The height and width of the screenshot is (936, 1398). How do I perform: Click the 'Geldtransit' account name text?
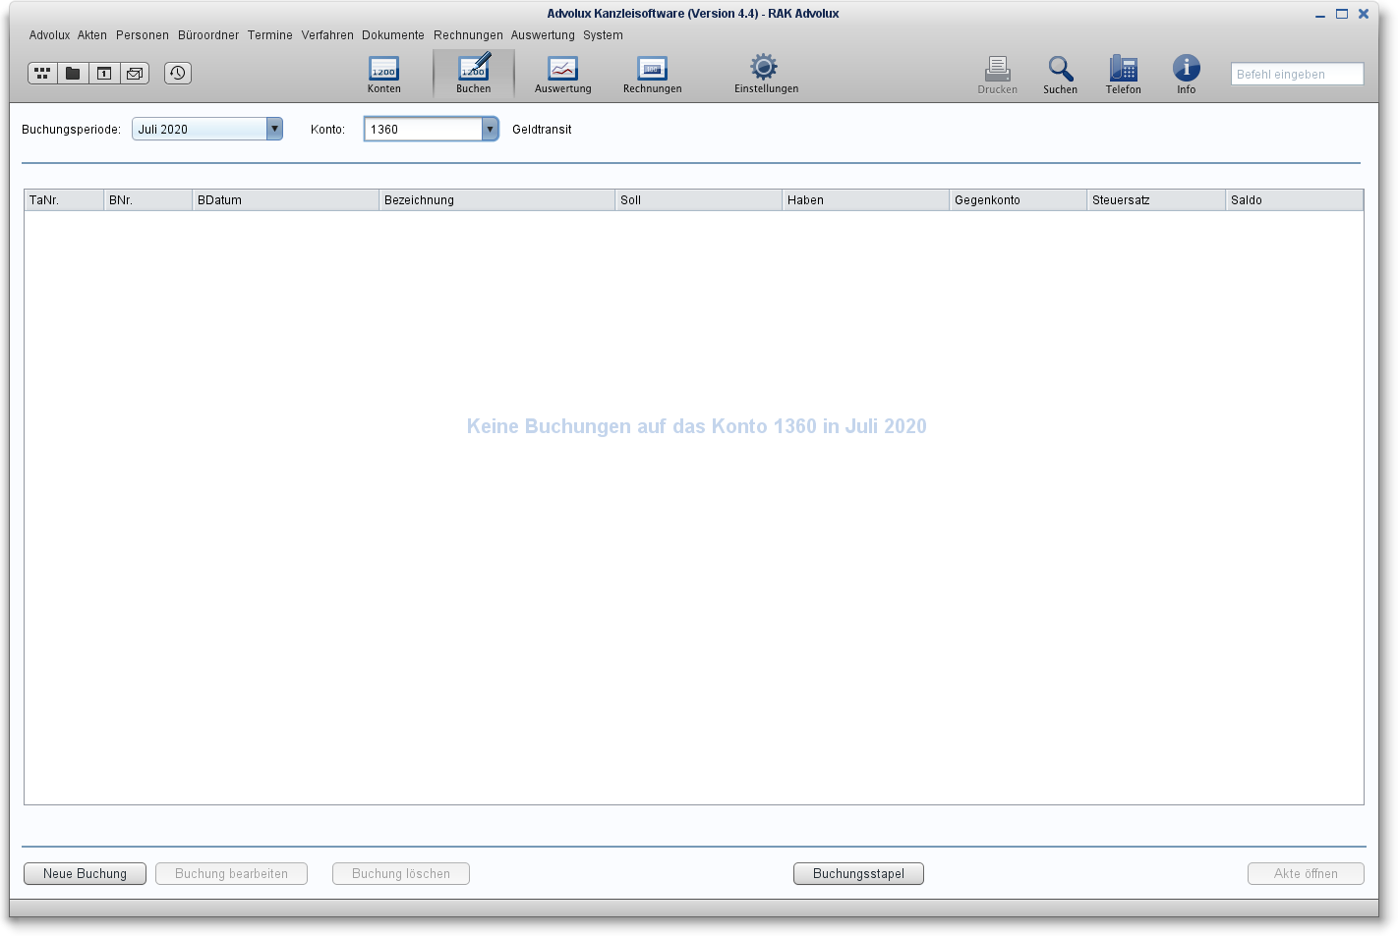(542, 130)
